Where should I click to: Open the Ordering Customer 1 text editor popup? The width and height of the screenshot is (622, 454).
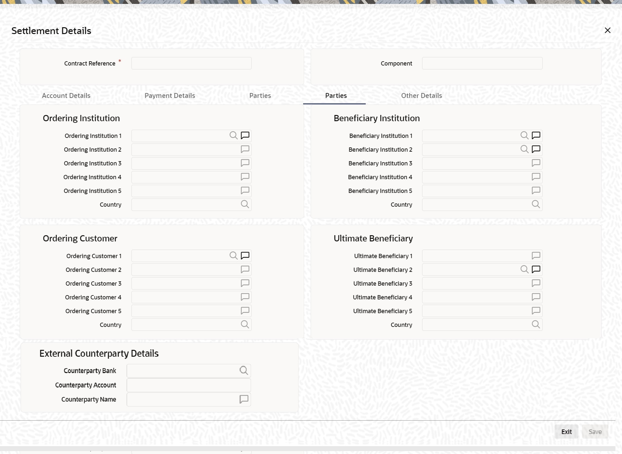[x=245, y=255]
